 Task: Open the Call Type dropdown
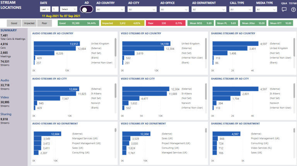(241, 9)
